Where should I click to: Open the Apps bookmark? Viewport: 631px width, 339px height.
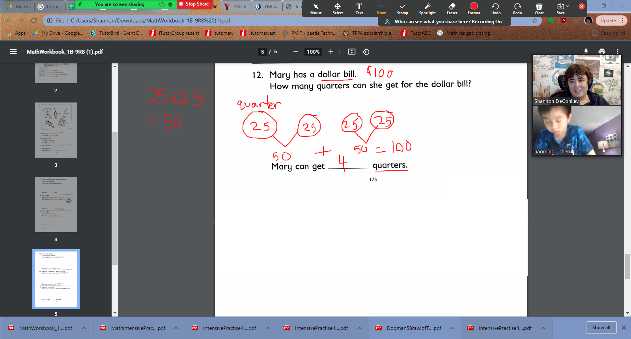(x=16, y=33)
